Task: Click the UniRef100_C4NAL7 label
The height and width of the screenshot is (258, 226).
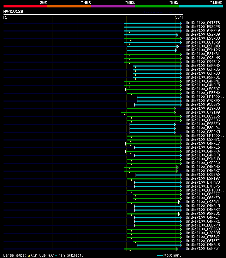Action: [x=203, y=143]
